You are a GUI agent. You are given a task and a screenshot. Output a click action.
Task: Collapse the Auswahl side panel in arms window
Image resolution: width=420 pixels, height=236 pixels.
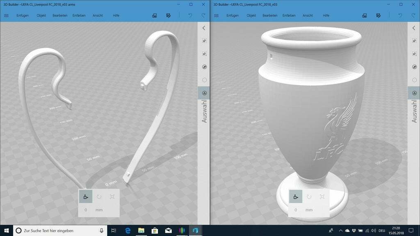(204, 28)
